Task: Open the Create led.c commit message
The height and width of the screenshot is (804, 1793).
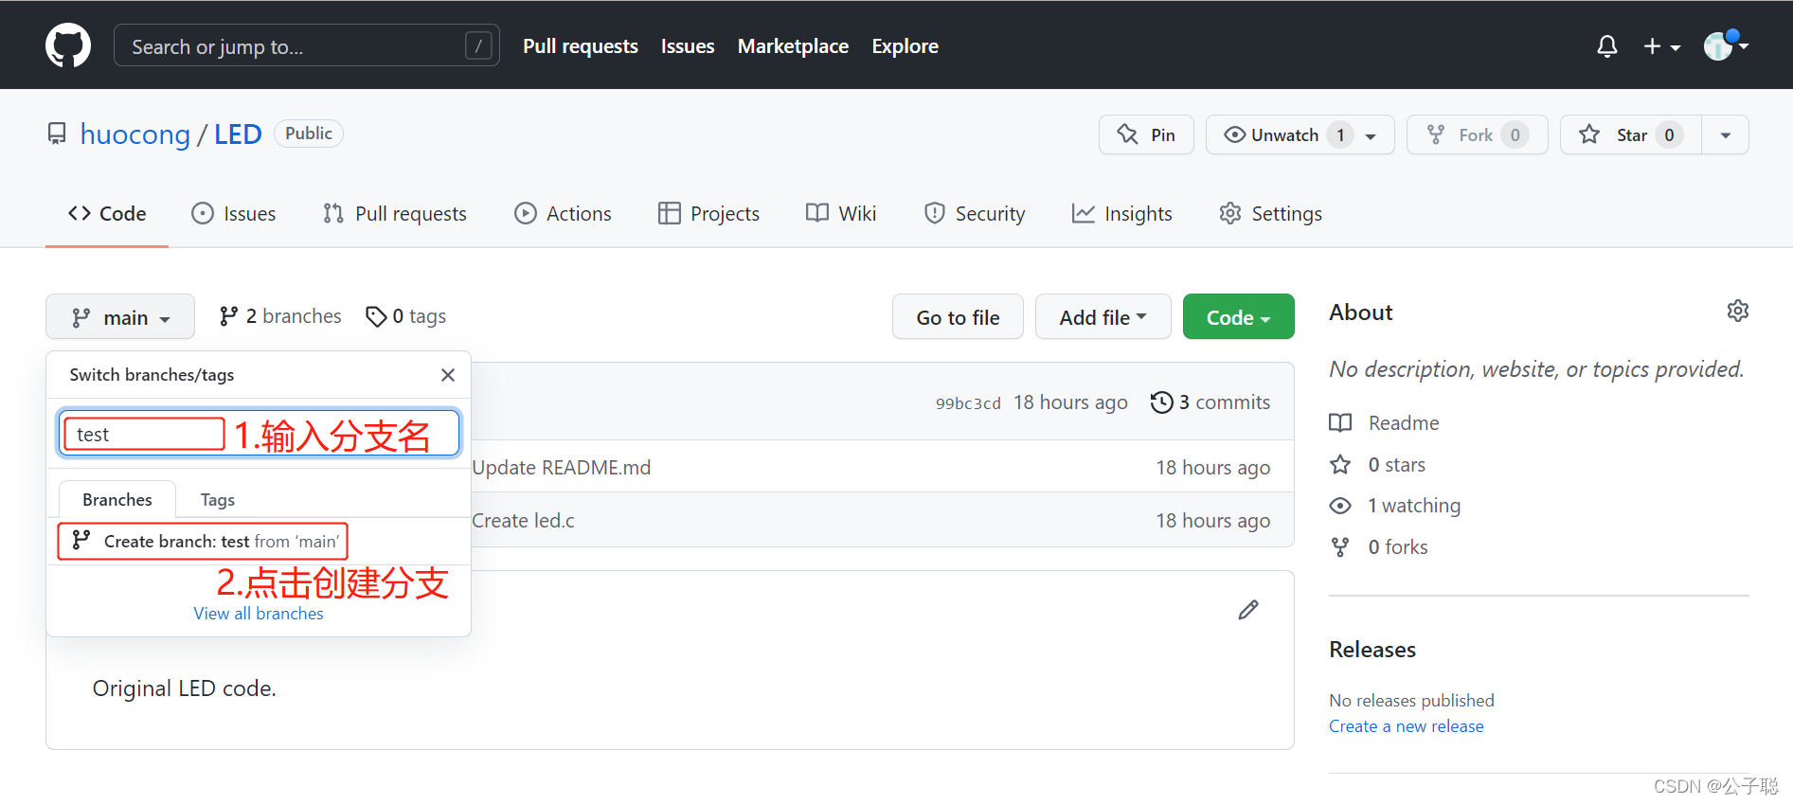Action: tap(523, 521)
